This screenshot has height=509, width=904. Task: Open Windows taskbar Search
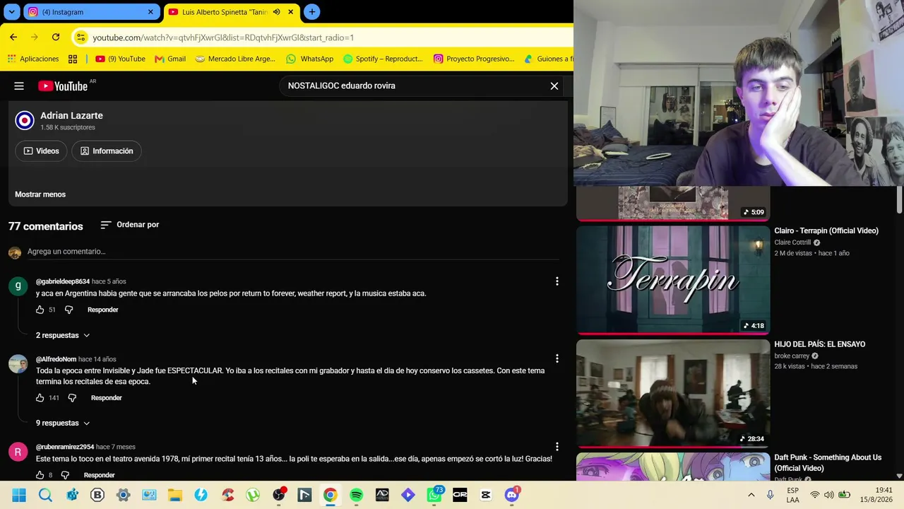[x=45, y=495]
